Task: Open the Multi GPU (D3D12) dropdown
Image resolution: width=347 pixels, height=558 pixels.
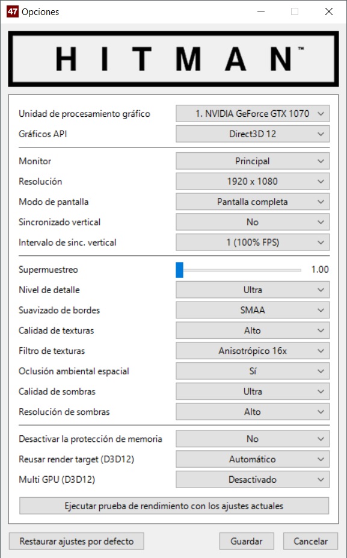Action: click(x=253, y=479)
